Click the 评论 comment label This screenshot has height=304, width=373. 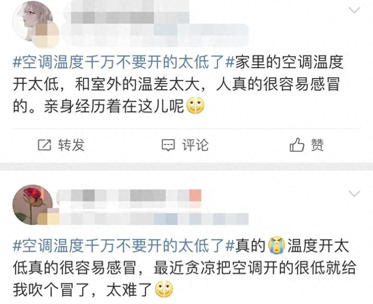click(195, 145)
